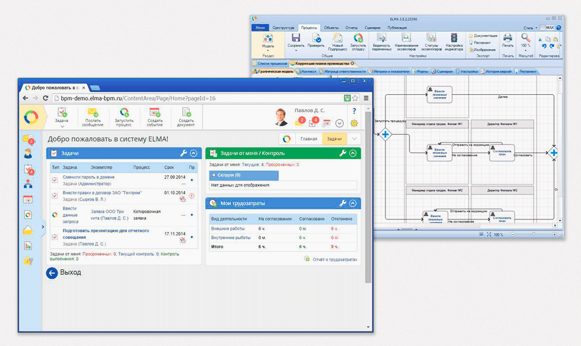This screenshot has height=346, width=581.
Task: Open the Стиль dropdown in ELMA Designer
Action: (530, 28)
